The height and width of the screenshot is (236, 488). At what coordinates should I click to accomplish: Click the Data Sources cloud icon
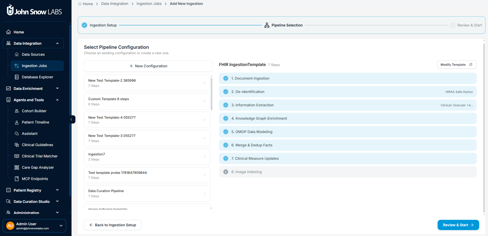coord(17,54)
